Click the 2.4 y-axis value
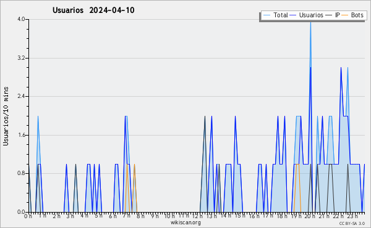Viewport: 371px width, 228px height. [21, 96]
